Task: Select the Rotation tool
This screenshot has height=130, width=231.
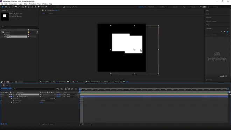Action: pos(13,7)
